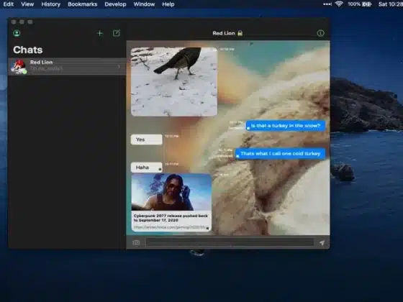
Task: Open the chat info icon
Action: [320, 33]
